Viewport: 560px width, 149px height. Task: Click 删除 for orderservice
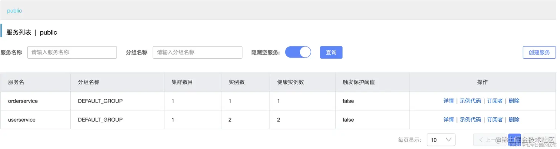pos(514,101)
